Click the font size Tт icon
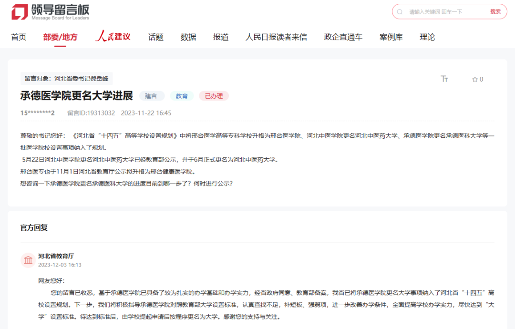515x329 pixels. 444,79
